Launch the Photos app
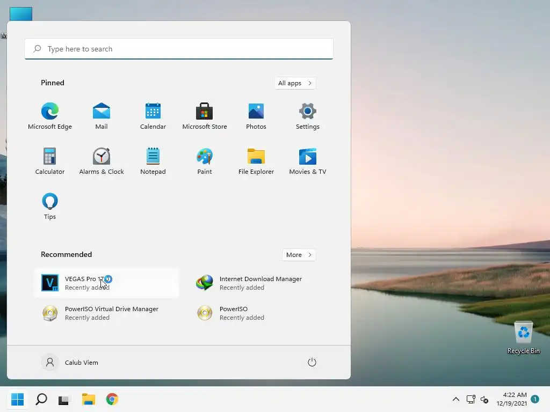The image size is (550, 412). (256, 116)
